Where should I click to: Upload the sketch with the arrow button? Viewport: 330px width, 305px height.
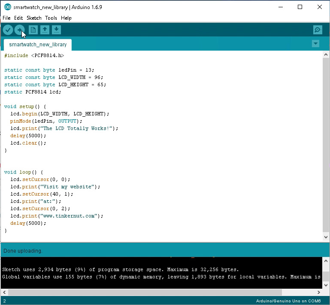click(20, 30)
